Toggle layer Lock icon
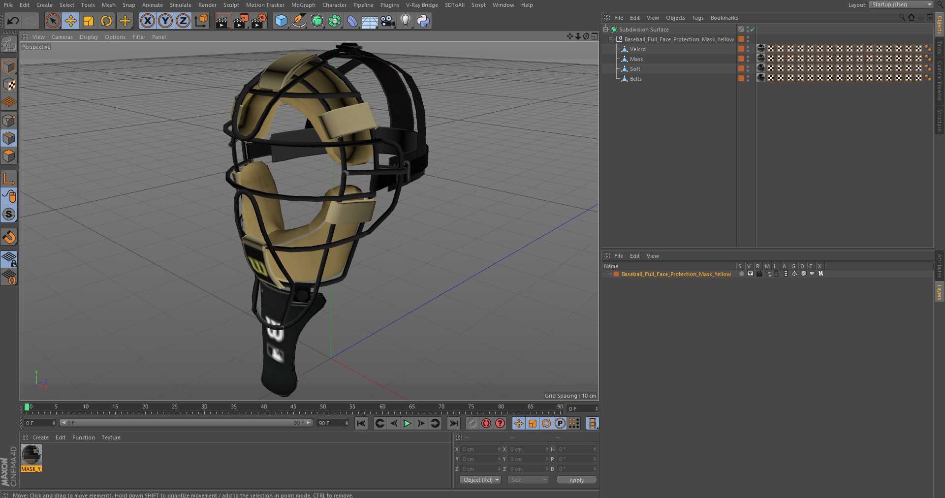Screen dimensions: 945x498 (776, 274)
